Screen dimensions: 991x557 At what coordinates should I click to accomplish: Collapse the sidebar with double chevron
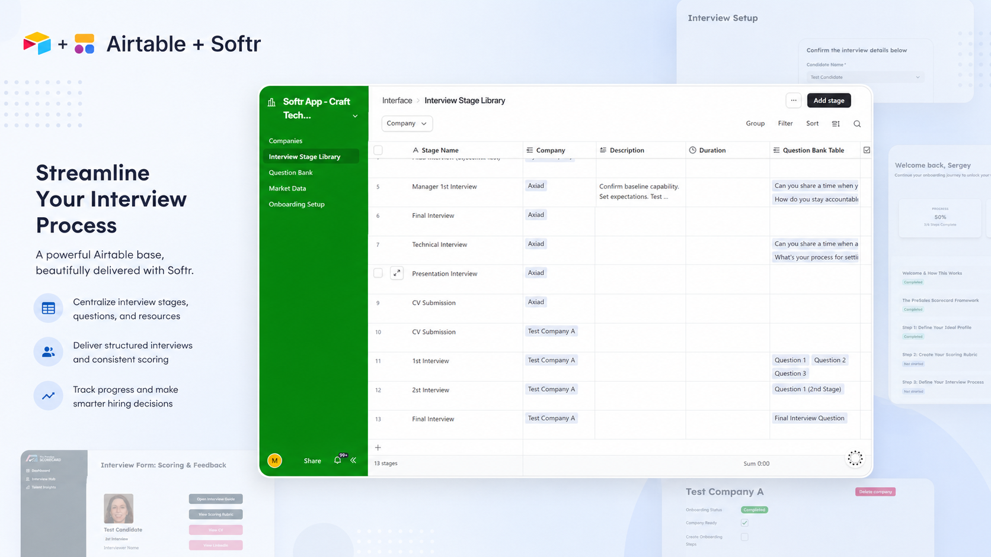coord(353,460)
